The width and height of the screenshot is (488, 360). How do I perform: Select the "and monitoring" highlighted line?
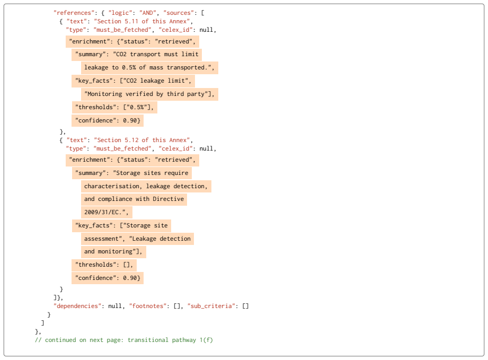point(113,252)
